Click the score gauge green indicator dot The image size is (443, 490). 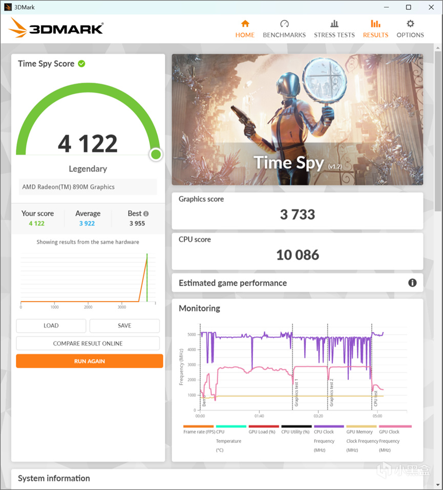(x=156, y=154)
